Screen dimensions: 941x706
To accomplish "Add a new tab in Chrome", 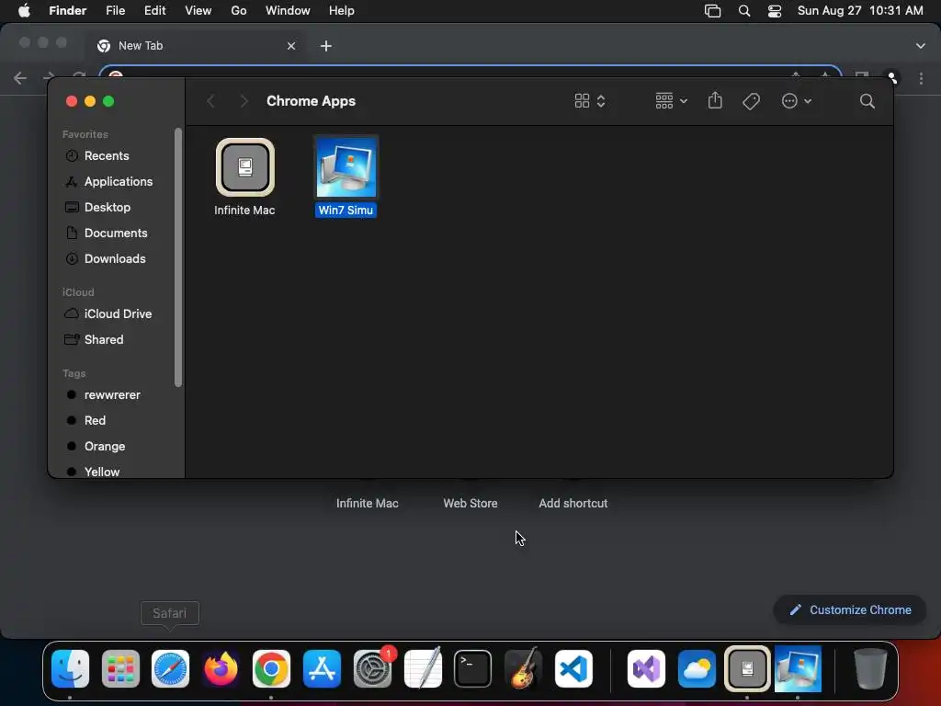I will click(x=326, y=46).
